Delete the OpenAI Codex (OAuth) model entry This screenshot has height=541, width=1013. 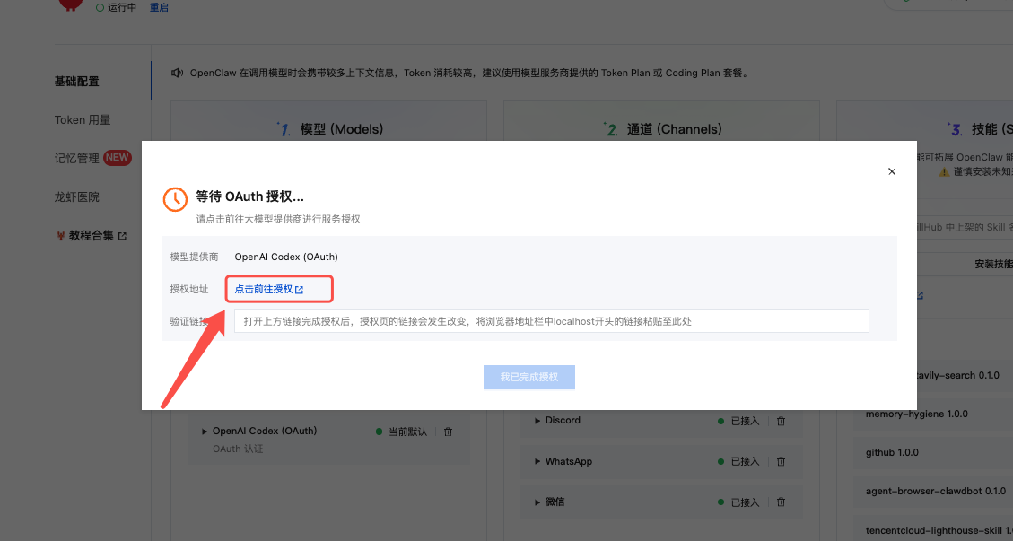(x=449, y=432)
